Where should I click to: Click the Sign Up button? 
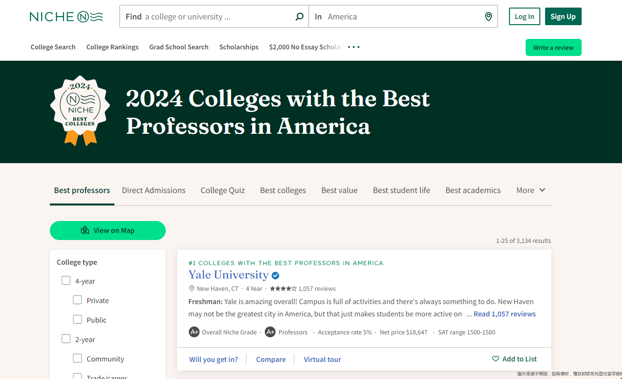click(563, 17)
